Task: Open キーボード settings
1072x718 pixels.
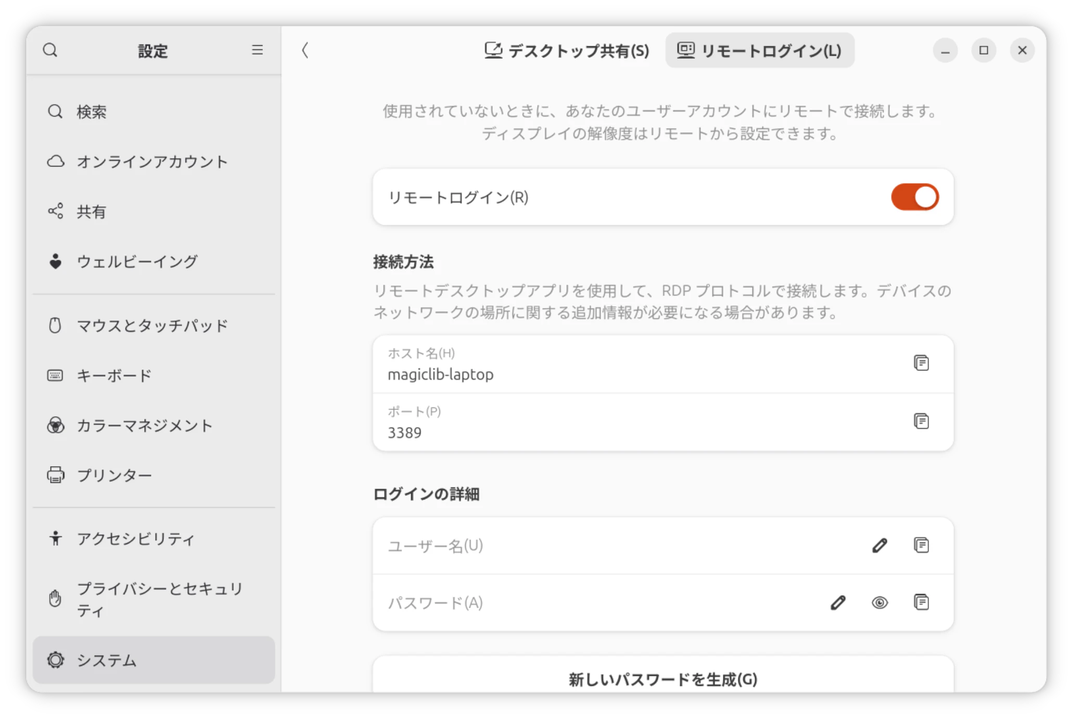Action: pyautogui.click(x=154, y=376)
